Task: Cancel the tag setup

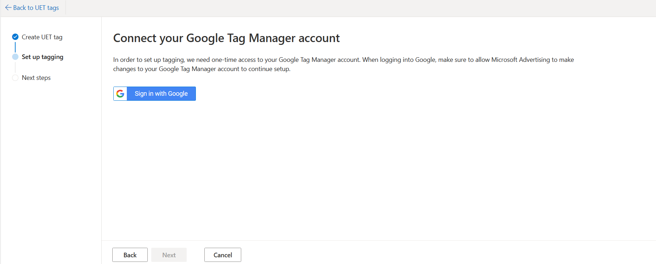Action: [223, 255]
